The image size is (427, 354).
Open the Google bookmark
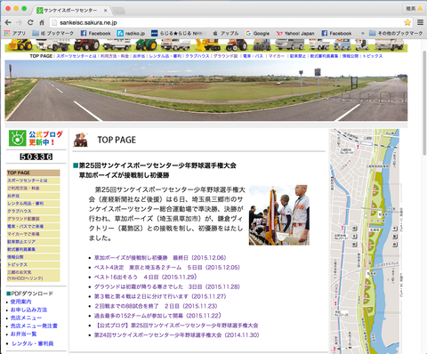257,33
